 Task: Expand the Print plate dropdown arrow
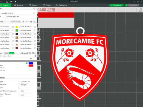[x=126, y=5]
